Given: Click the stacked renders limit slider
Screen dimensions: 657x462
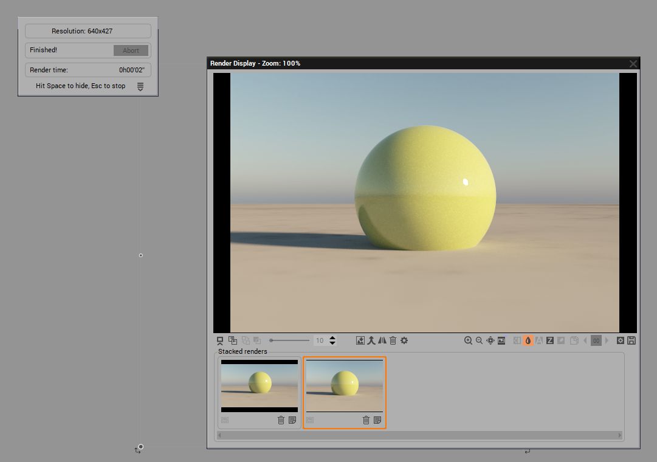Looking at the screenshot, I should pos(290,340).
